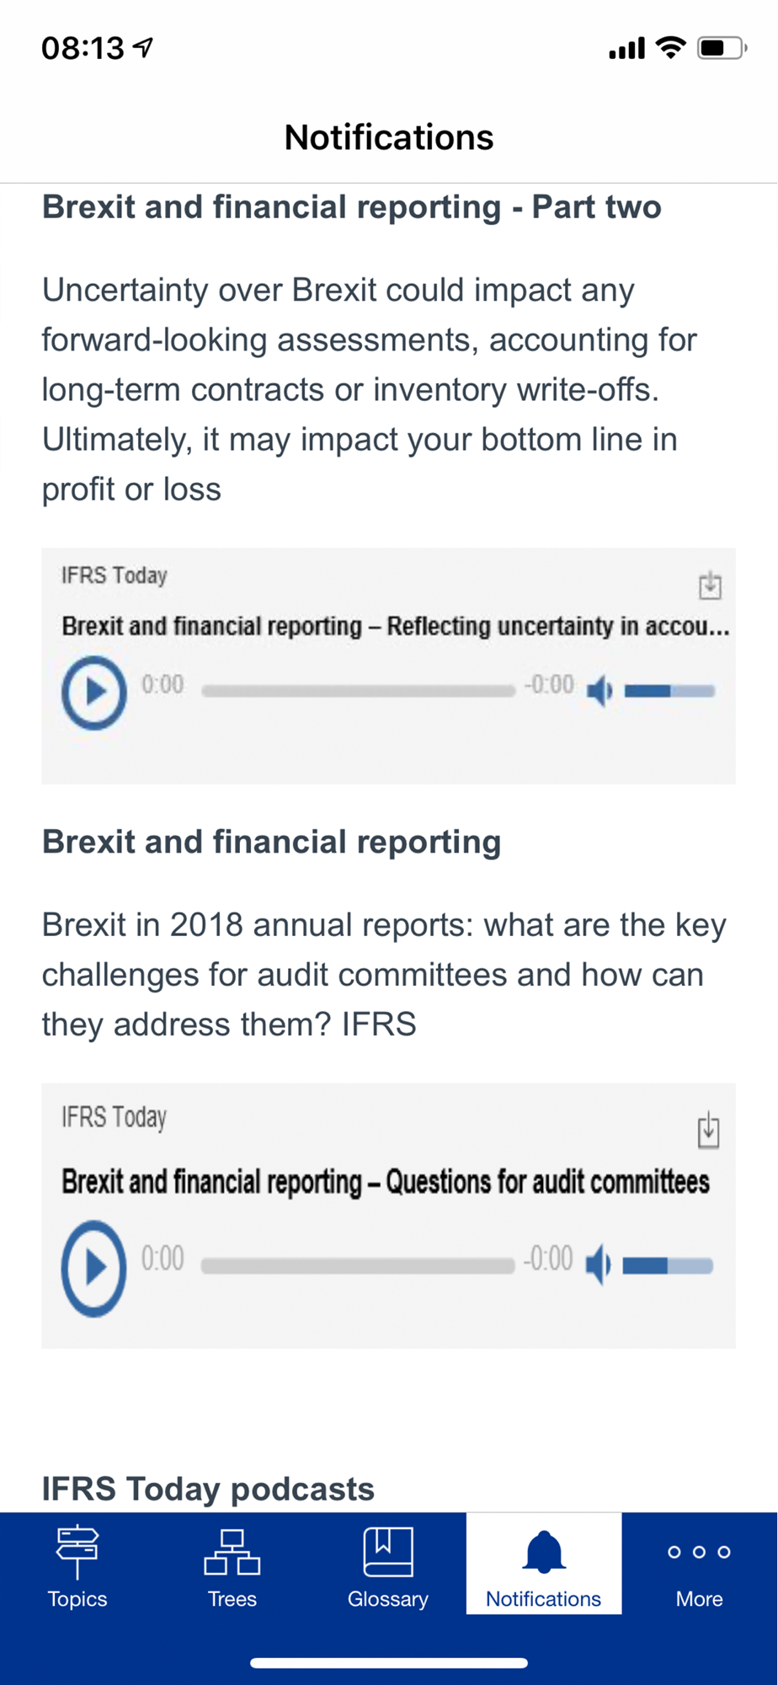Select the Notifications bell tab
Viewport: 778px width, 1685px height.
544,1564
